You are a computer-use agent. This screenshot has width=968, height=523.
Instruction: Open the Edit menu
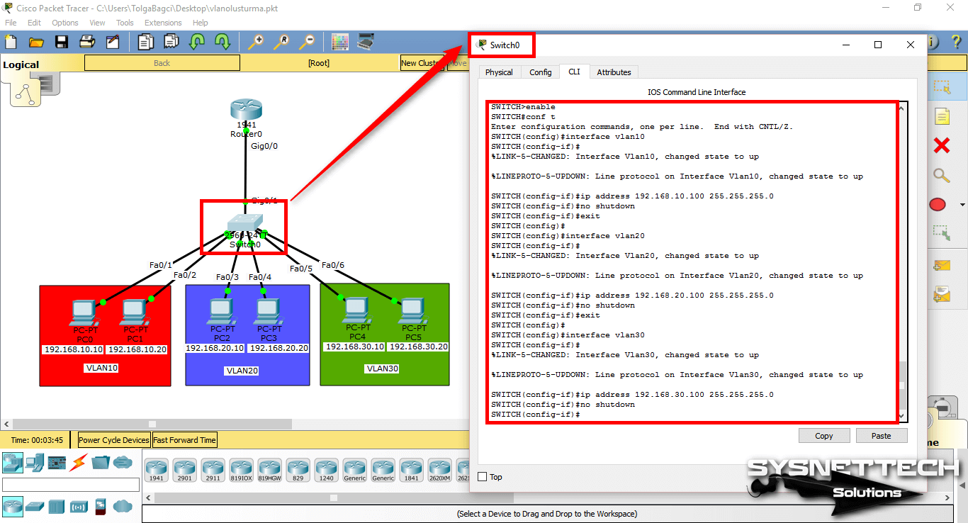pos(35,23)
